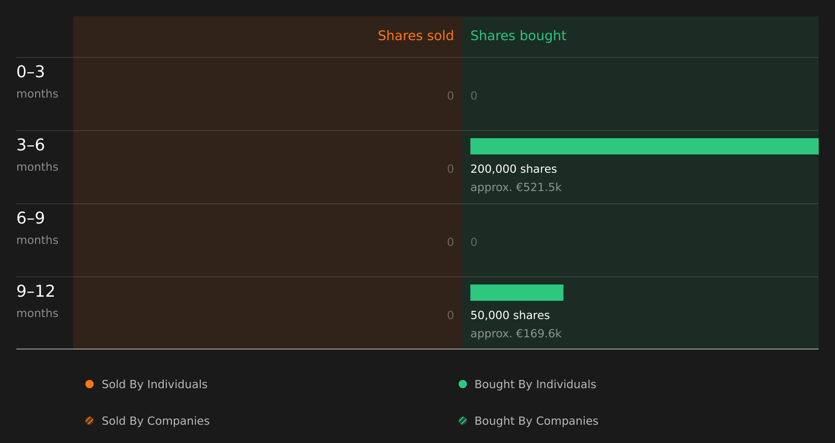835x443 pixels.
Task: Select the approx. €521.5k amount
Action: 516,187
